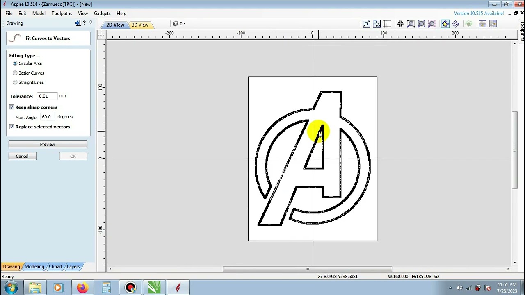Click the screen recorder taskbar icon

(130, 288)
